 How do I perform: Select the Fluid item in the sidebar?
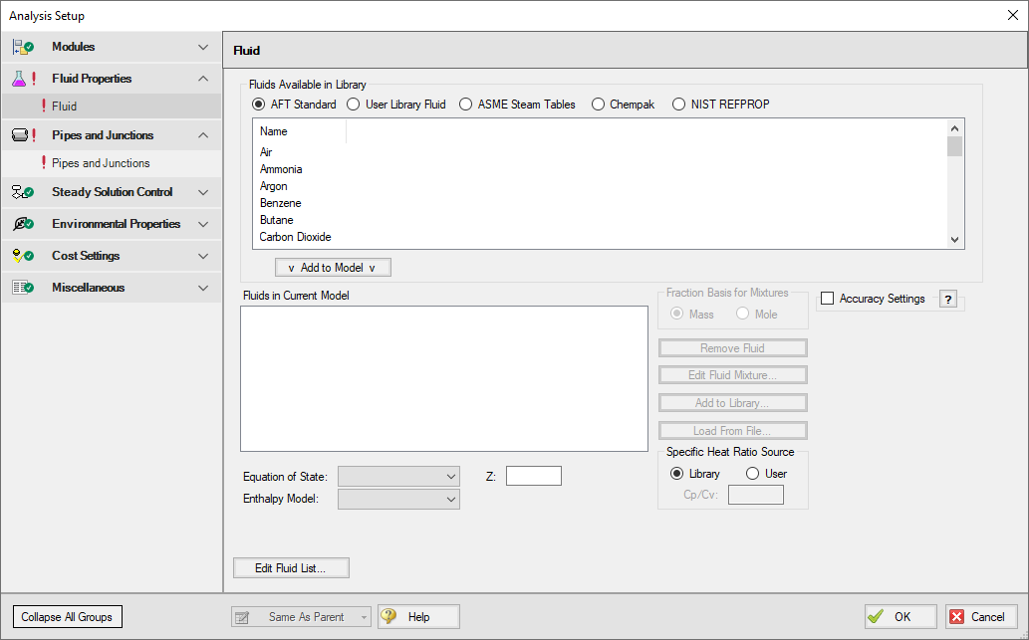point(65,107)
